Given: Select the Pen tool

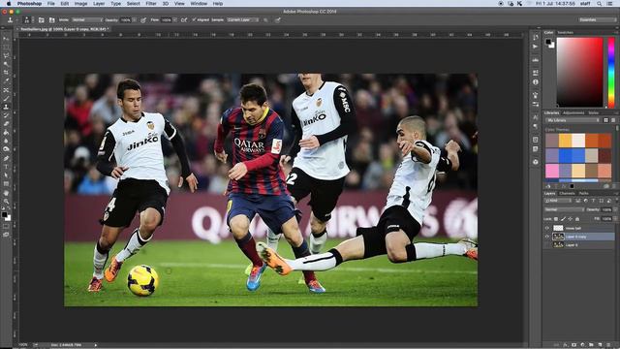Looking at the screenshot, I should 7,159.
